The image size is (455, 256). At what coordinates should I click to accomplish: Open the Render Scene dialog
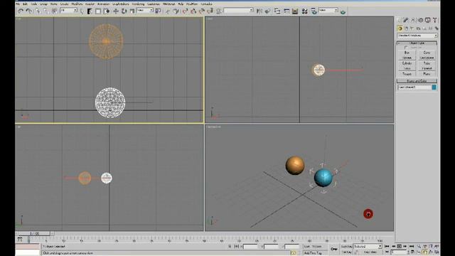click(314, 11)
